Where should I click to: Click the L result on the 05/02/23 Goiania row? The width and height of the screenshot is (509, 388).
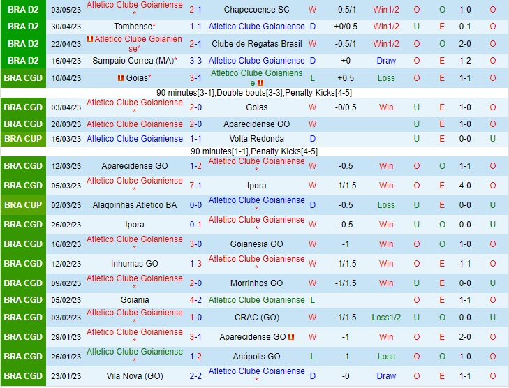coord(312,300)
